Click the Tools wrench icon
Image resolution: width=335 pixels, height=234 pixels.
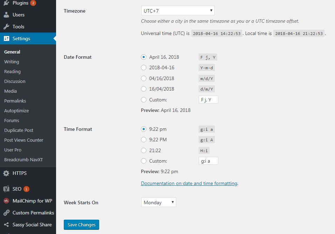click(x=6, y=27)
